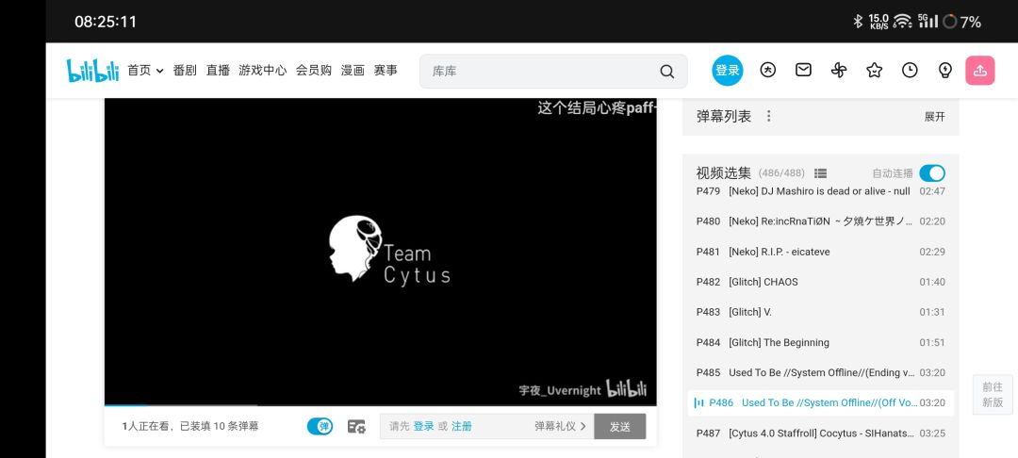Play P483 [Glitch] V.

point(821,312)
